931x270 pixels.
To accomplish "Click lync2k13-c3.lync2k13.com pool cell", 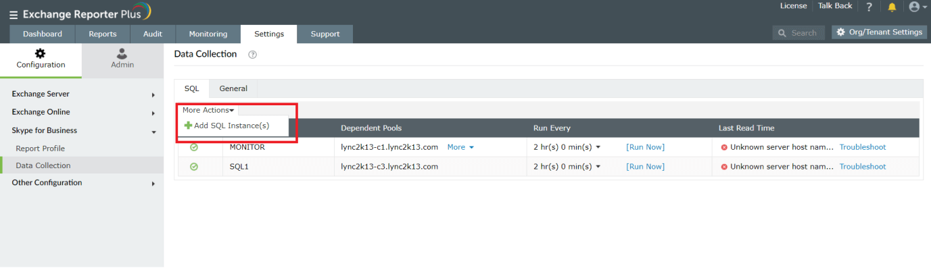I will tap(389, 167).
